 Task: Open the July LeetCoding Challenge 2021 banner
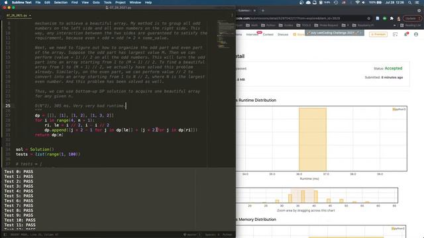[335, 33]
